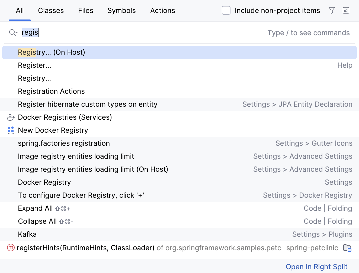The height and width of the screenshot is (273, 359).
Task: Switch to the Files tab
Action: [86, 11]
